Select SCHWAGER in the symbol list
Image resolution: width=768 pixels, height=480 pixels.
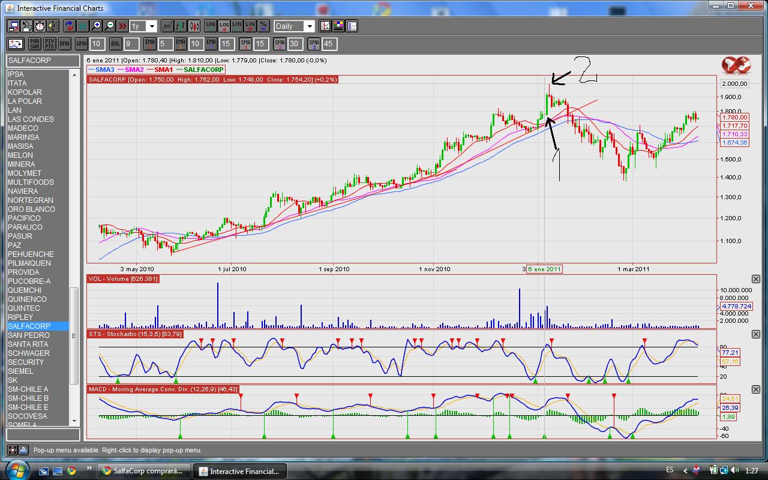coord(38,353)
